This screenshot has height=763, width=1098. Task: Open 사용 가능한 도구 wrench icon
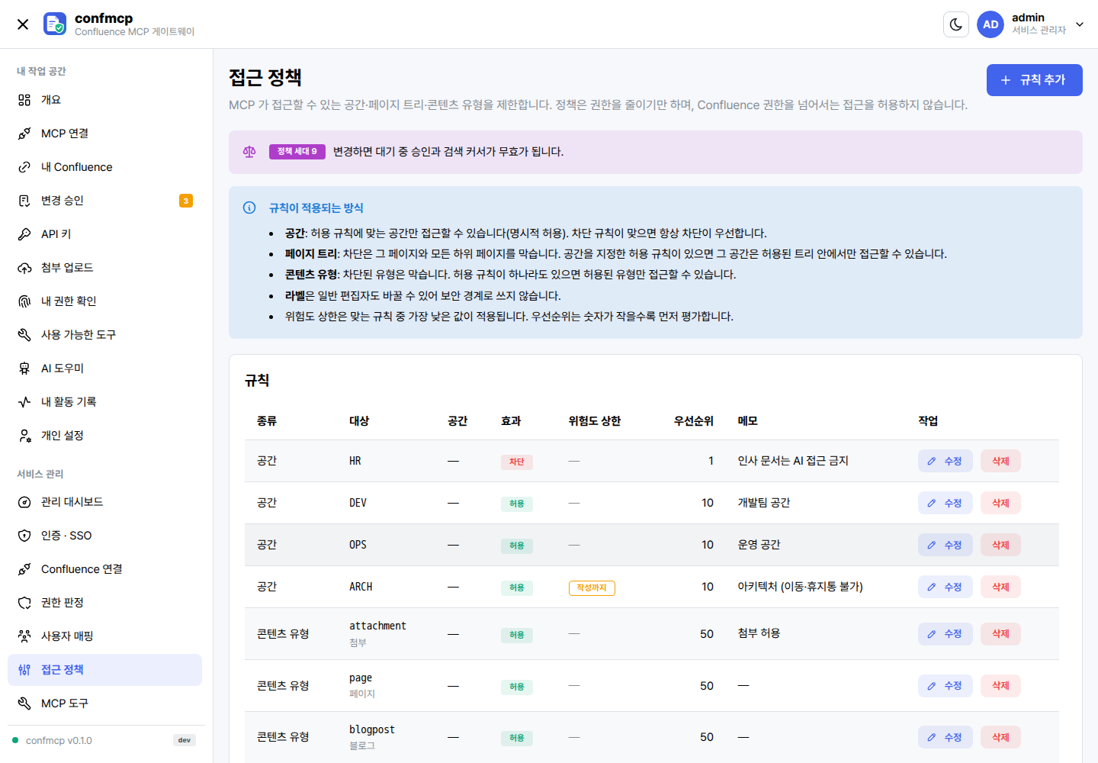pos(24,335)
